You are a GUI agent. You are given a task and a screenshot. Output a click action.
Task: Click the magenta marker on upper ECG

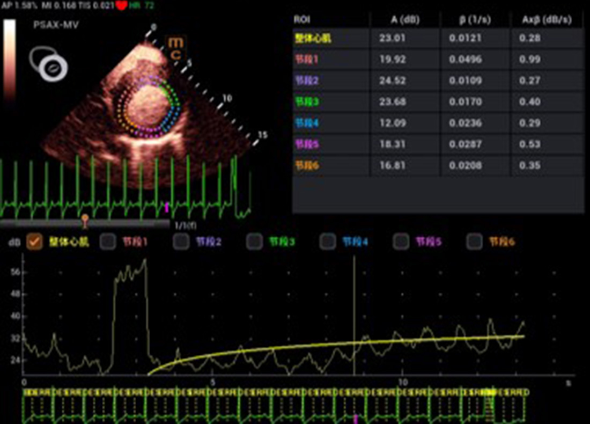tap(166, 207)
